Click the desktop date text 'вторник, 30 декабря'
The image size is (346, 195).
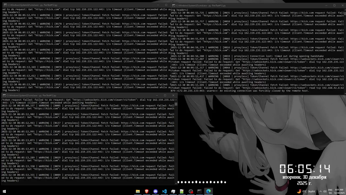coord(304,177)
